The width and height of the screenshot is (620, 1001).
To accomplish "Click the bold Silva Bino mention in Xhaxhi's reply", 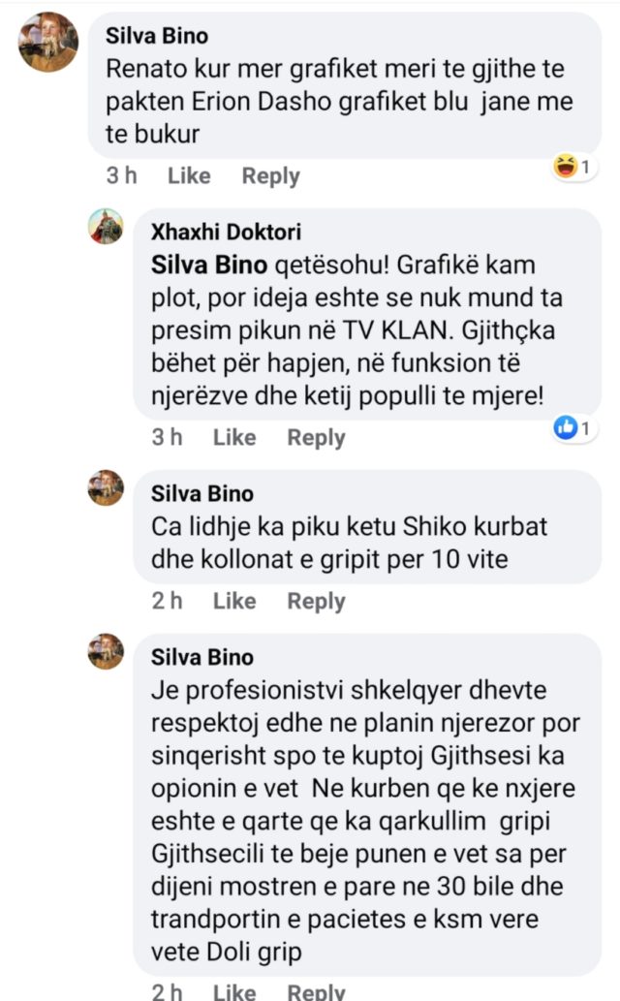I will 209,265.
